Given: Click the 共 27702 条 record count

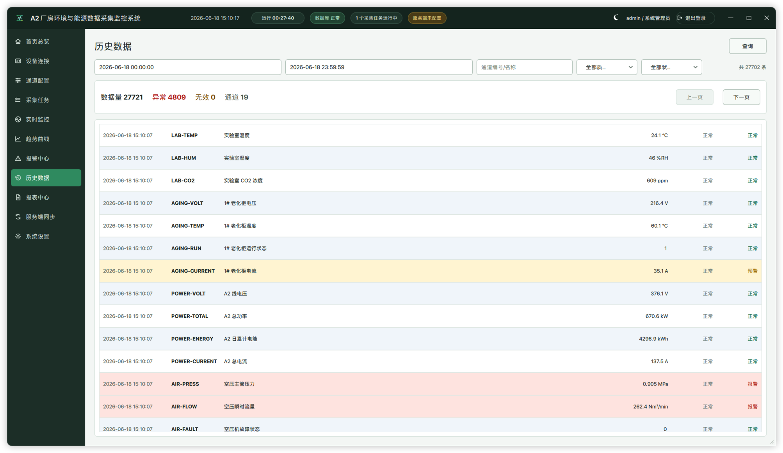Looking at the screenshot, I should tap(752, 67).
